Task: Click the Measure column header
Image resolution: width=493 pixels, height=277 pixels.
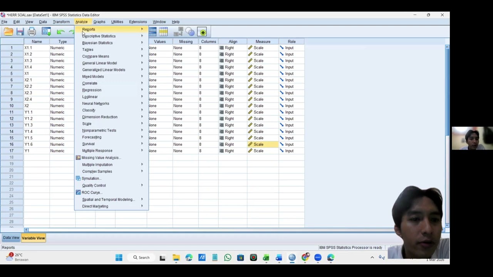Action: click(263, 42)
